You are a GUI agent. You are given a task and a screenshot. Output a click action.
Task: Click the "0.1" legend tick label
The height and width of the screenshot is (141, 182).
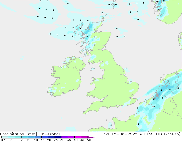pos(3,140)
